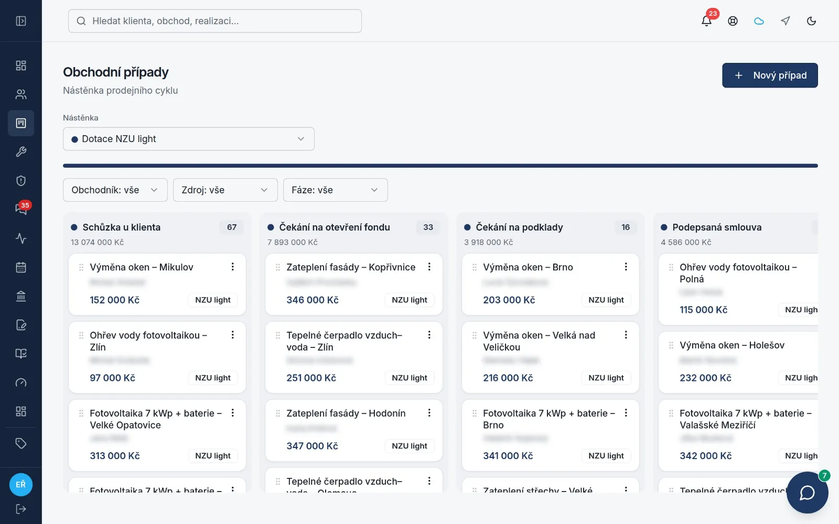Focus the Hledat klienta search field
The width and height of the screenshot is (839, 524).
click(215, 21)
